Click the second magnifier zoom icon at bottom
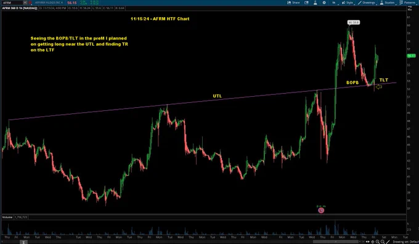Screen dimensions: 419x244 click(x=383, y=242)
